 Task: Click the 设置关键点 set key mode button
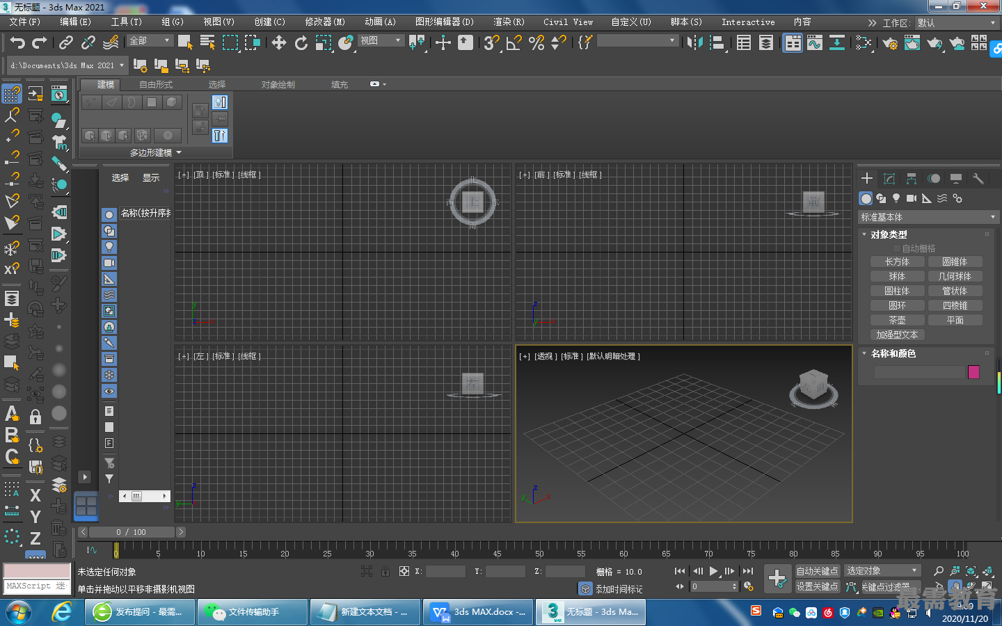click(818, 587)
